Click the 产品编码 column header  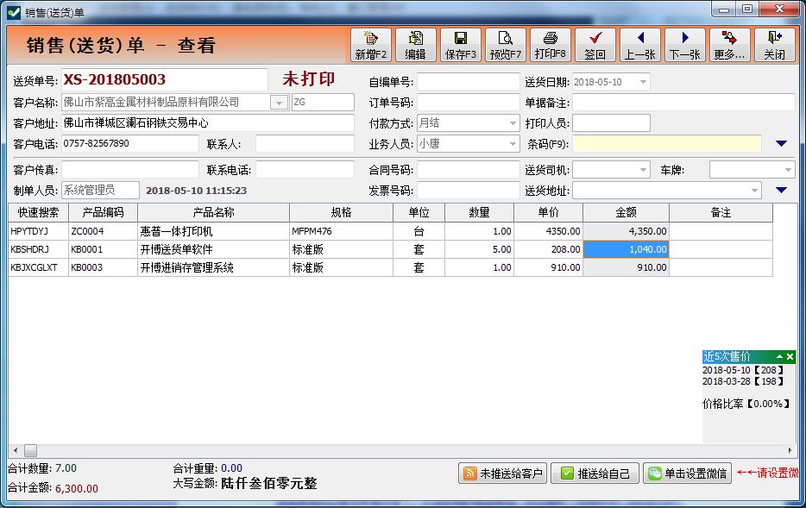[x=103, y=213]
